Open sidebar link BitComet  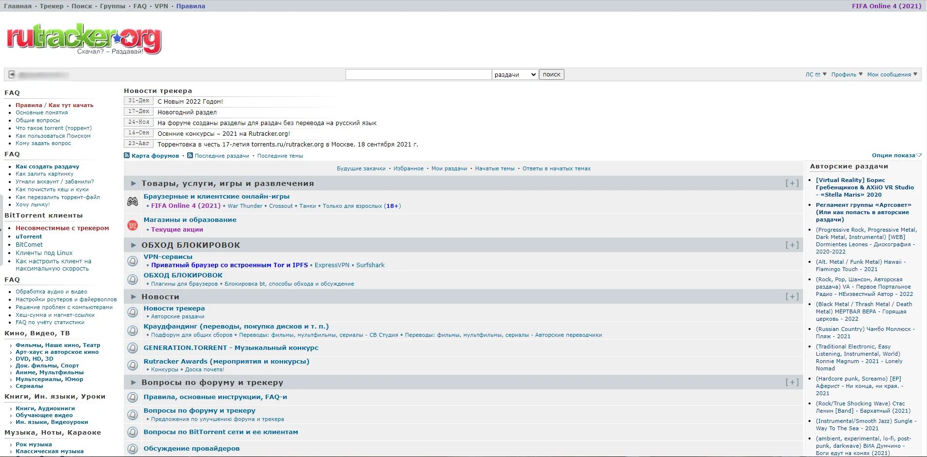(29, 245)
